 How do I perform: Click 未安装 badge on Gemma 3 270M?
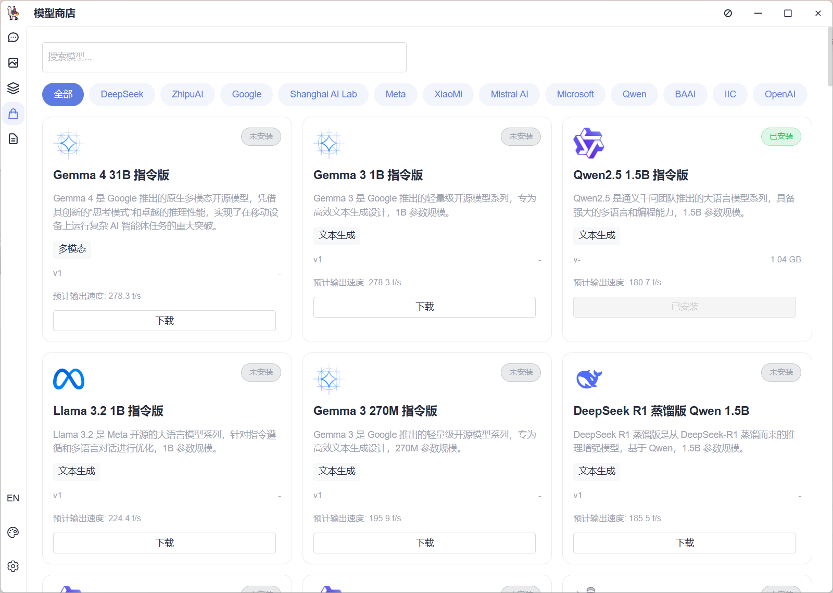pyautogui.click(x=521, y=372)
